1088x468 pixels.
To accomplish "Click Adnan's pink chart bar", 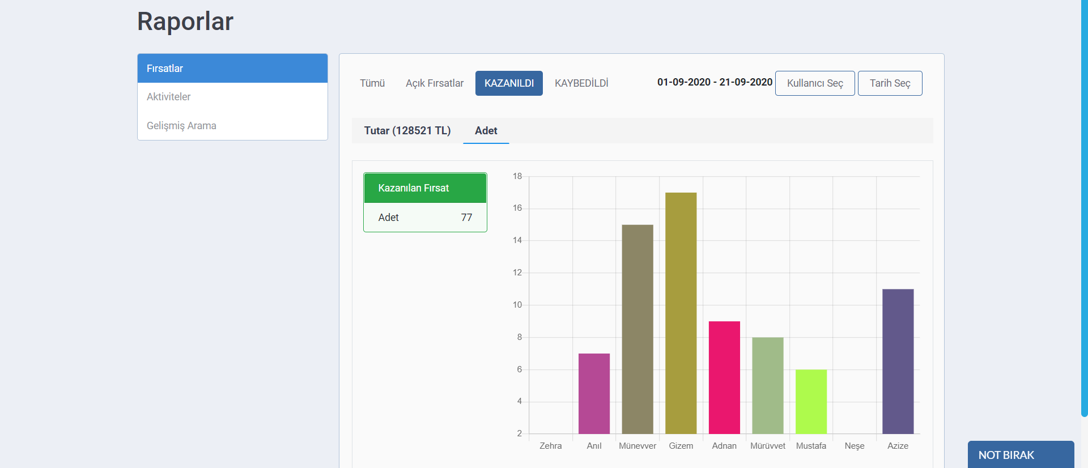I will [x=724, y=377].
